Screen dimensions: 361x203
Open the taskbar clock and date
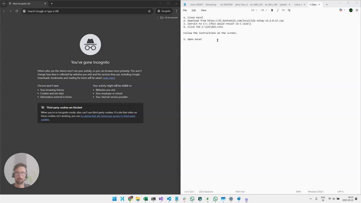(x=348, y=199)
